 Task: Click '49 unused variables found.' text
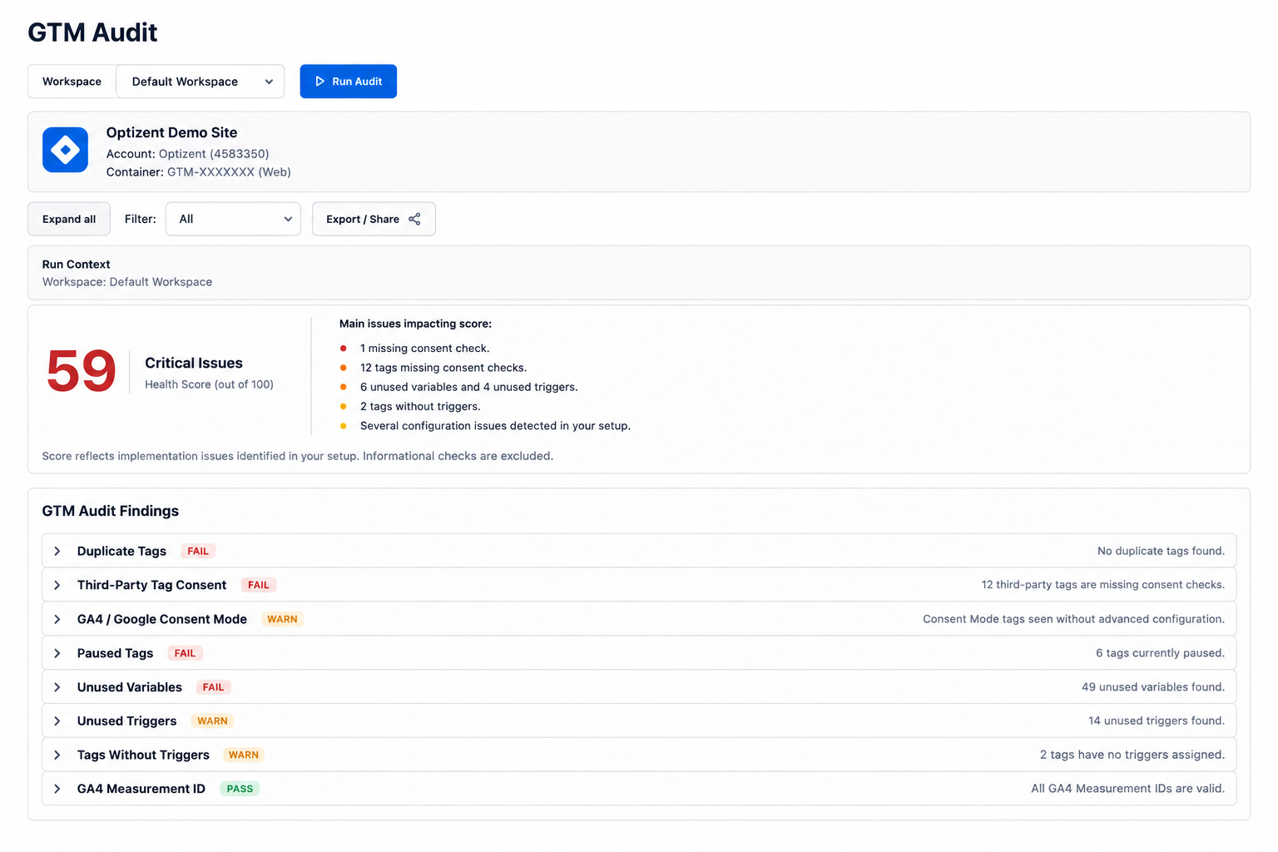tap(1153, 687)
